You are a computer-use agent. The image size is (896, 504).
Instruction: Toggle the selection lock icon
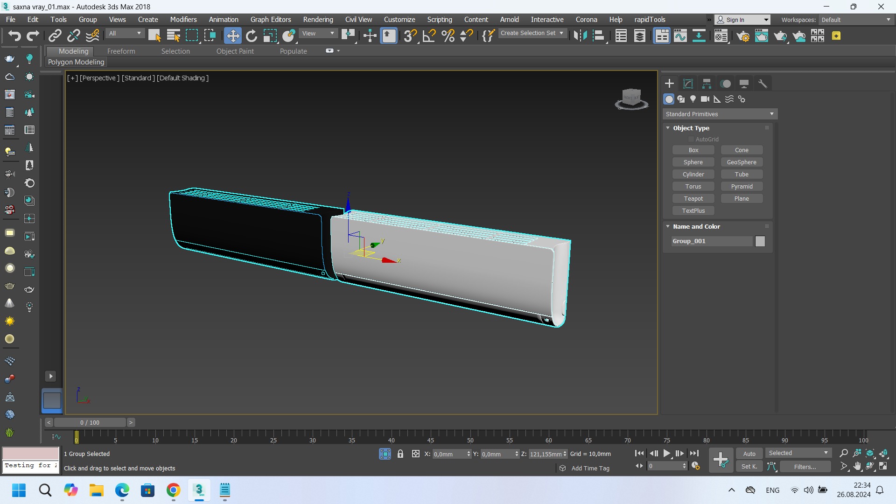400,454
